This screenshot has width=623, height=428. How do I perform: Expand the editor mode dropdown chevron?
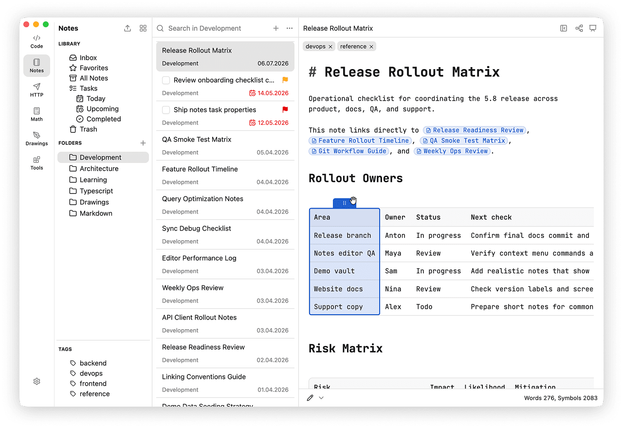pos(321,398)
